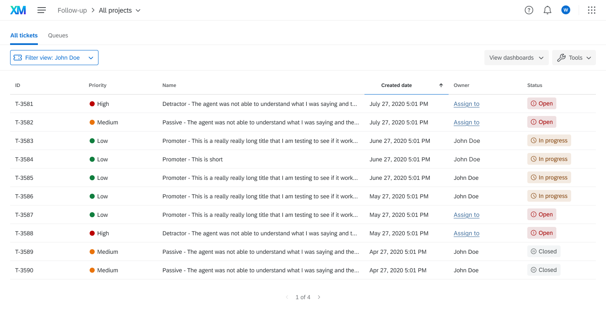Open the View dashboards dropdown
Image resolution: width=606 pixels, height=316 pixels.
[516, 58]
